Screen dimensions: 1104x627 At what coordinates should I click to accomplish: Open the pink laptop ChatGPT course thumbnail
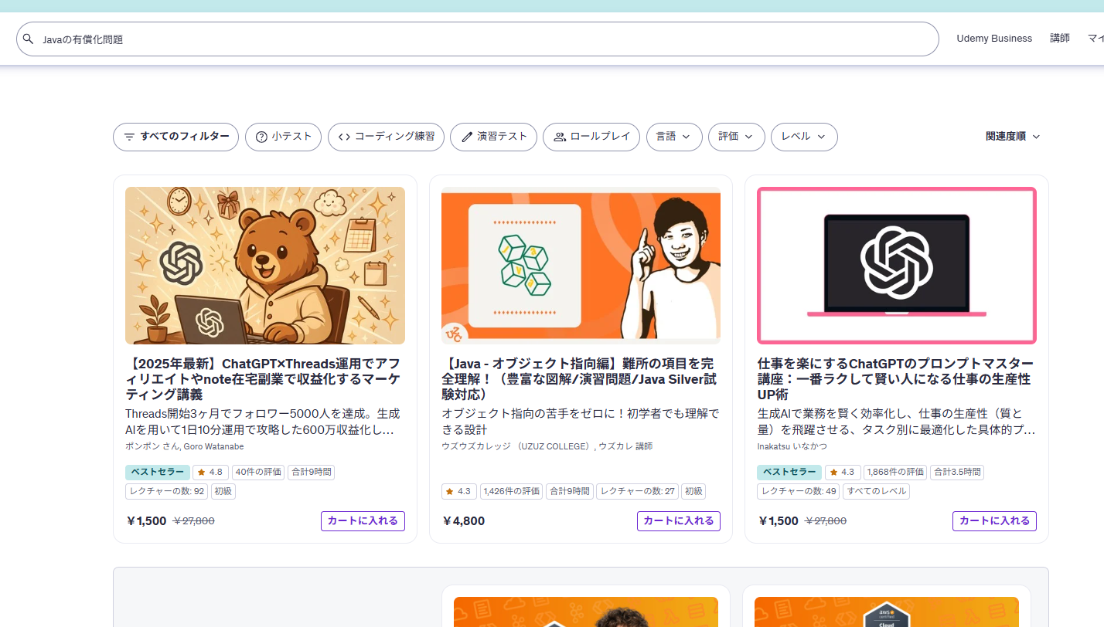pyautogui.click(x=897, y=266)
